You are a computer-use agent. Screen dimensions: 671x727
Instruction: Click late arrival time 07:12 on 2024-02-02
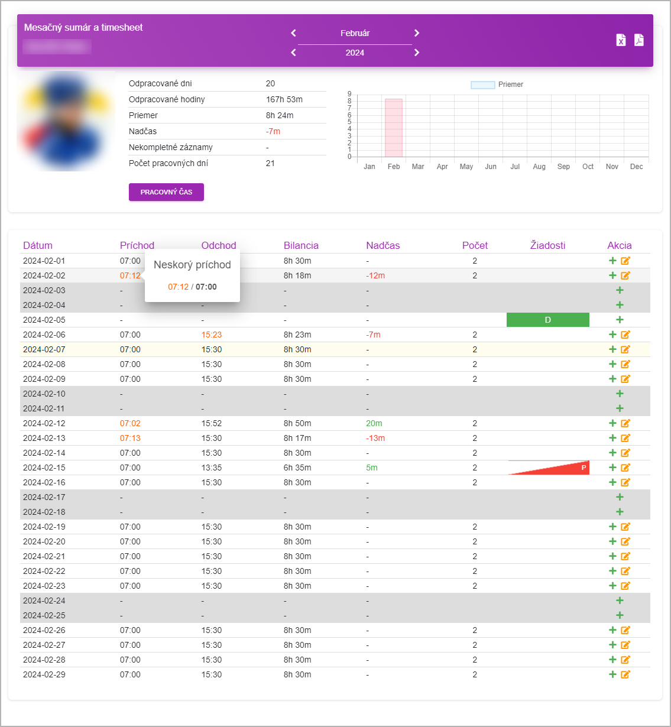pyautogui.click(x=130, y=275)
